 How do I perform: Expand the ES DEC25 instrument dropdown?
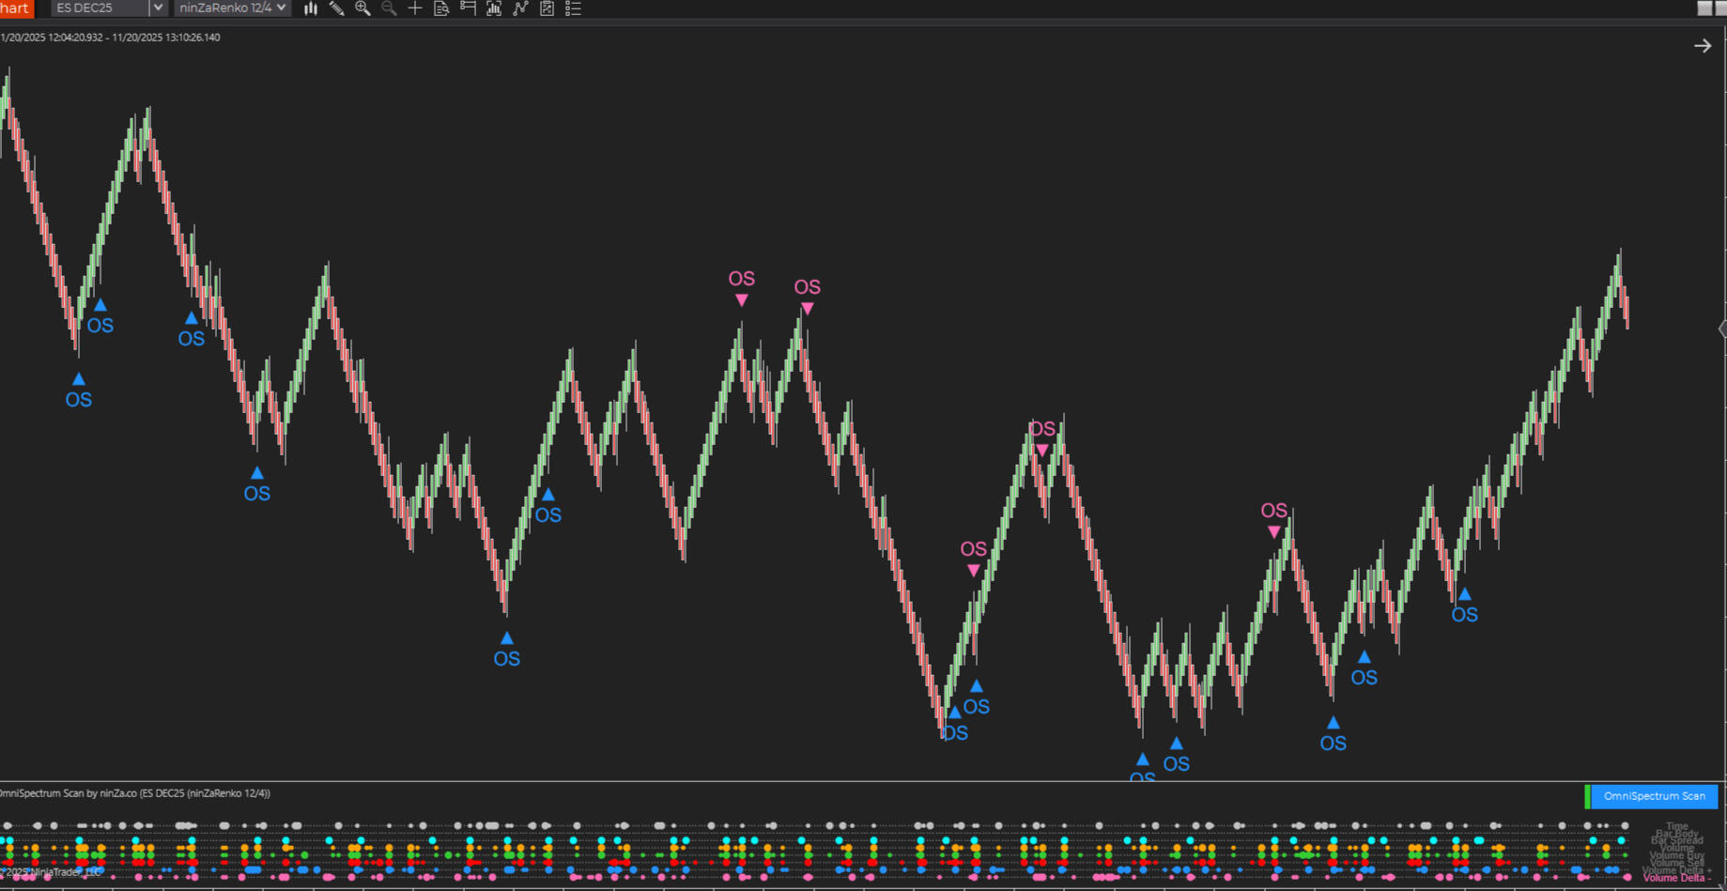tap(158, 8)
